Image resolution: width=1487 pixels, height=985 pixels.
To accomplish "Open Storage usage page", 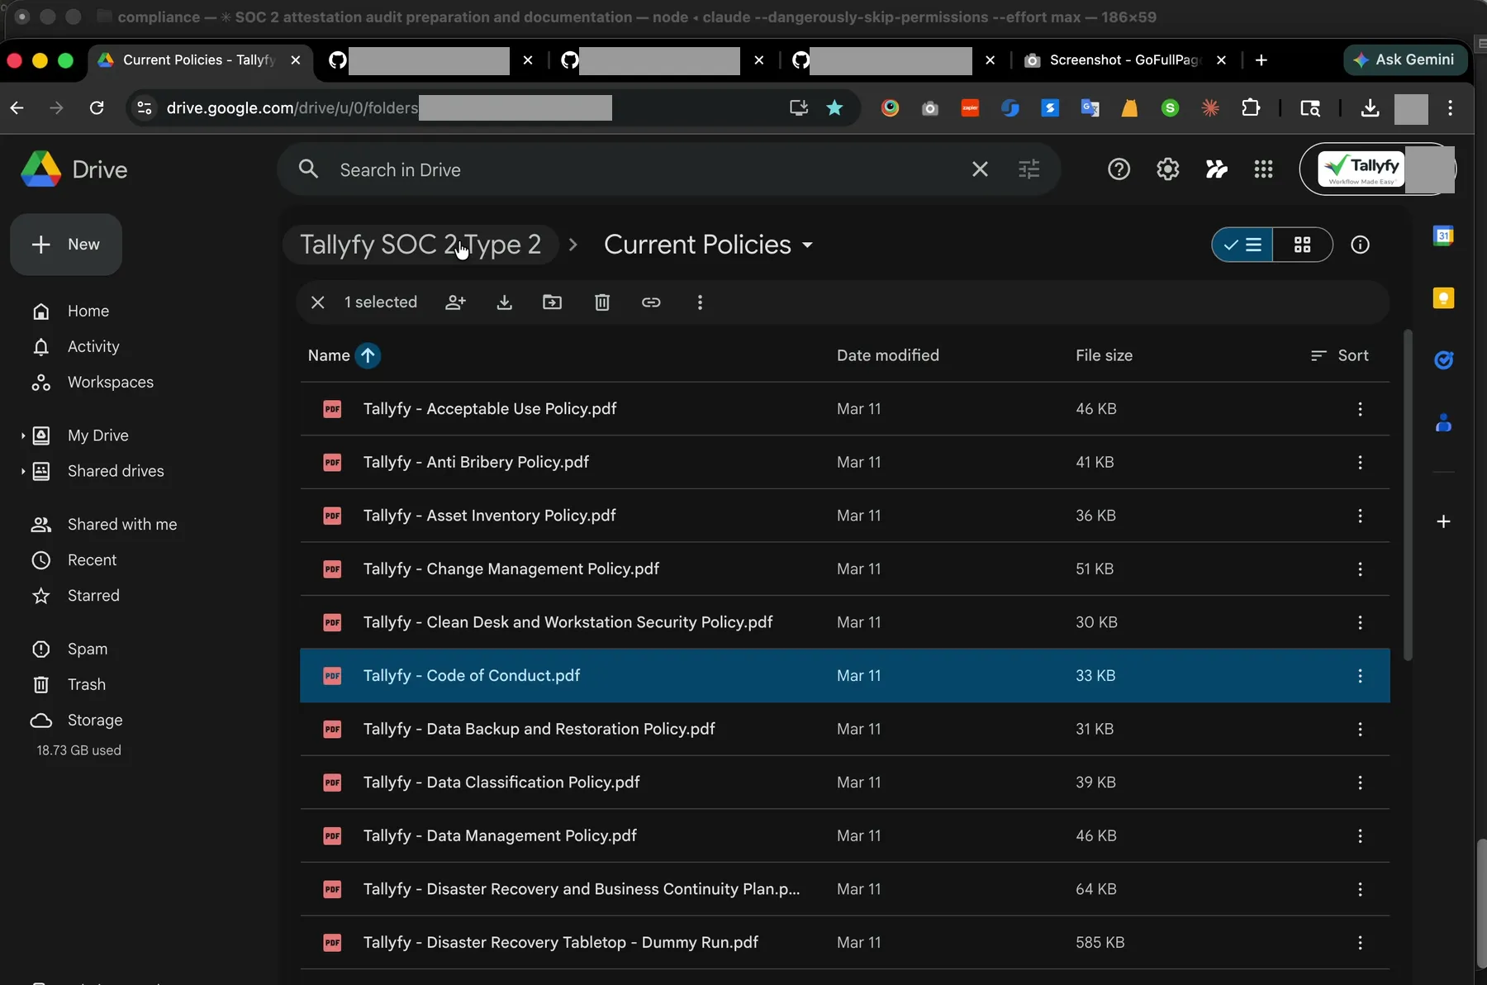I will click(94, 721).
